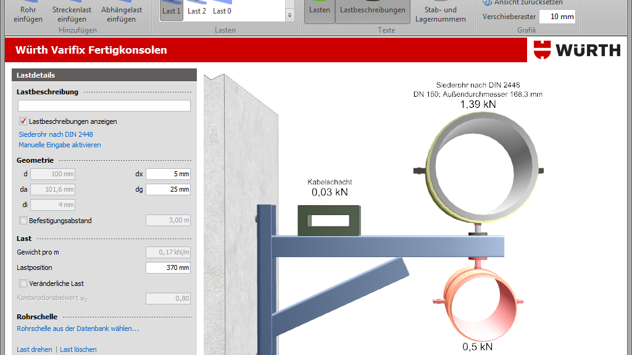Click the Lastposition 370 mm field
This screenshot has width=632, height=355.
point(168,267)
